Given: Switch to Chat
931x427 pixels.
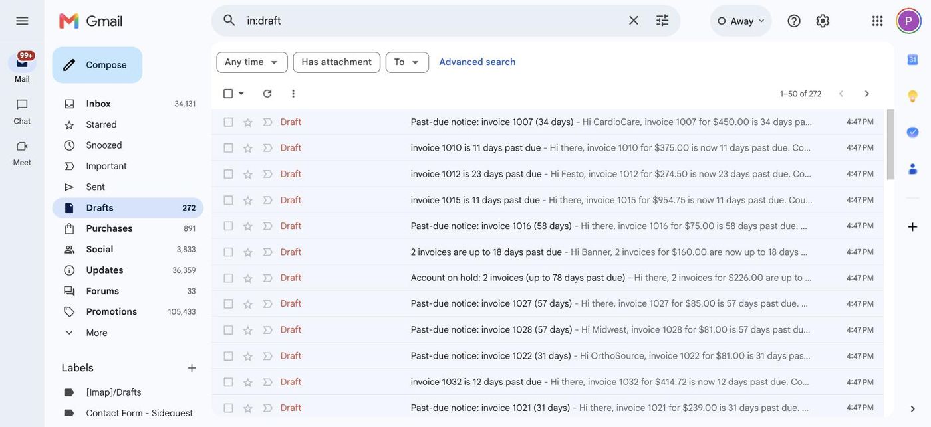Looking at the screenshot, I should (22, 111).
